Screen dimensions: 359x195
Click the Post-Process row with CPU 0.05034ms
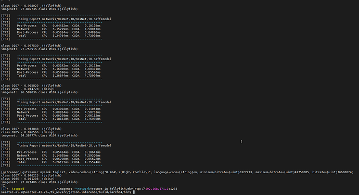point(51,33)
